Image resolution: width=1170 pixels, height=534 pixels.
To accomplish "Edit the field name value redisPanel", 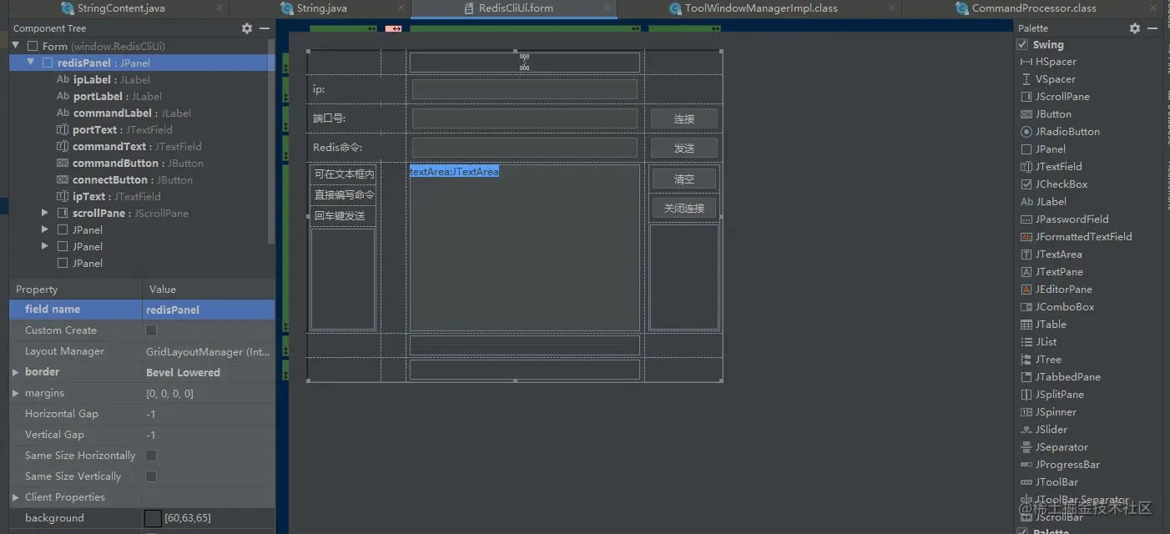I will pos(209,310).
